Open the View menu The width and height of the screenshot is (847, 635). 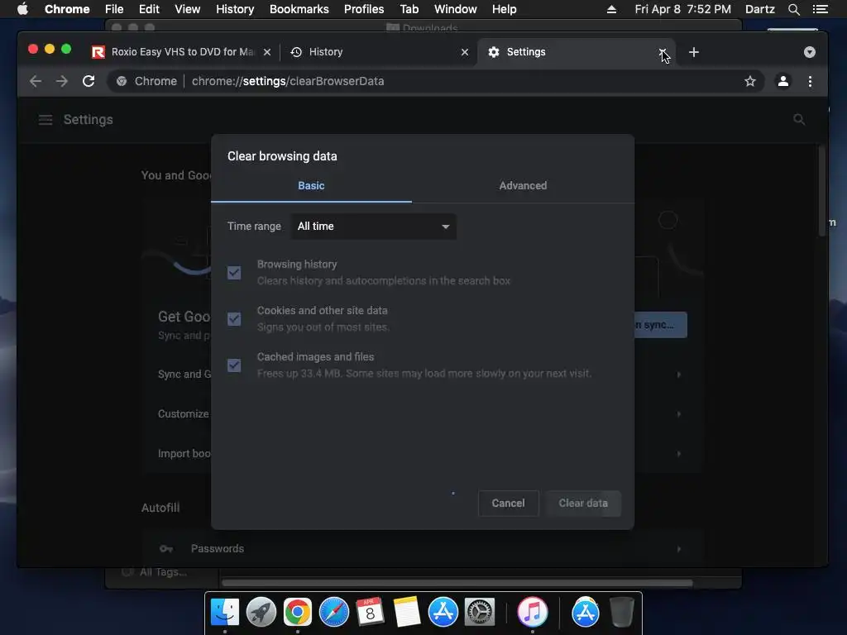point(188,9)
